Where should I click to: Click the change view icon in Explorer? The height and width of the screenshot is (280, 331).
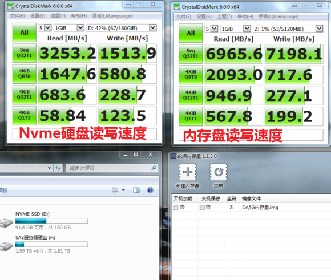point(115,190)
